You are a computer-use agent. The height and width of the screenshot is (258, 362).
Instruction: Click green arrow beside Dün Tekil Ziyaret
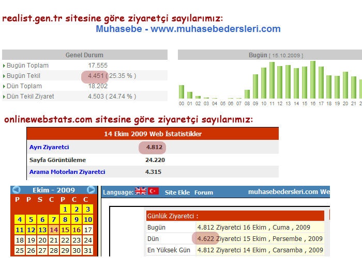click(x=5, y=96)
